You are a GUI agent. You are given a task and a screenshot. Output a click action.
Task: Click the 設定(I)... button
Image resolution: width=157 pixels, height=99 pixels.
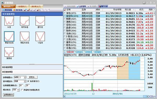click(x=32, y=77)
